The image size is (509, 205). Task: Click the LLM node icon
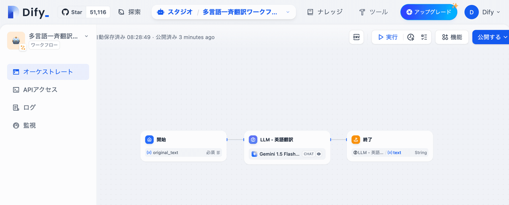(x=253, y=139)
